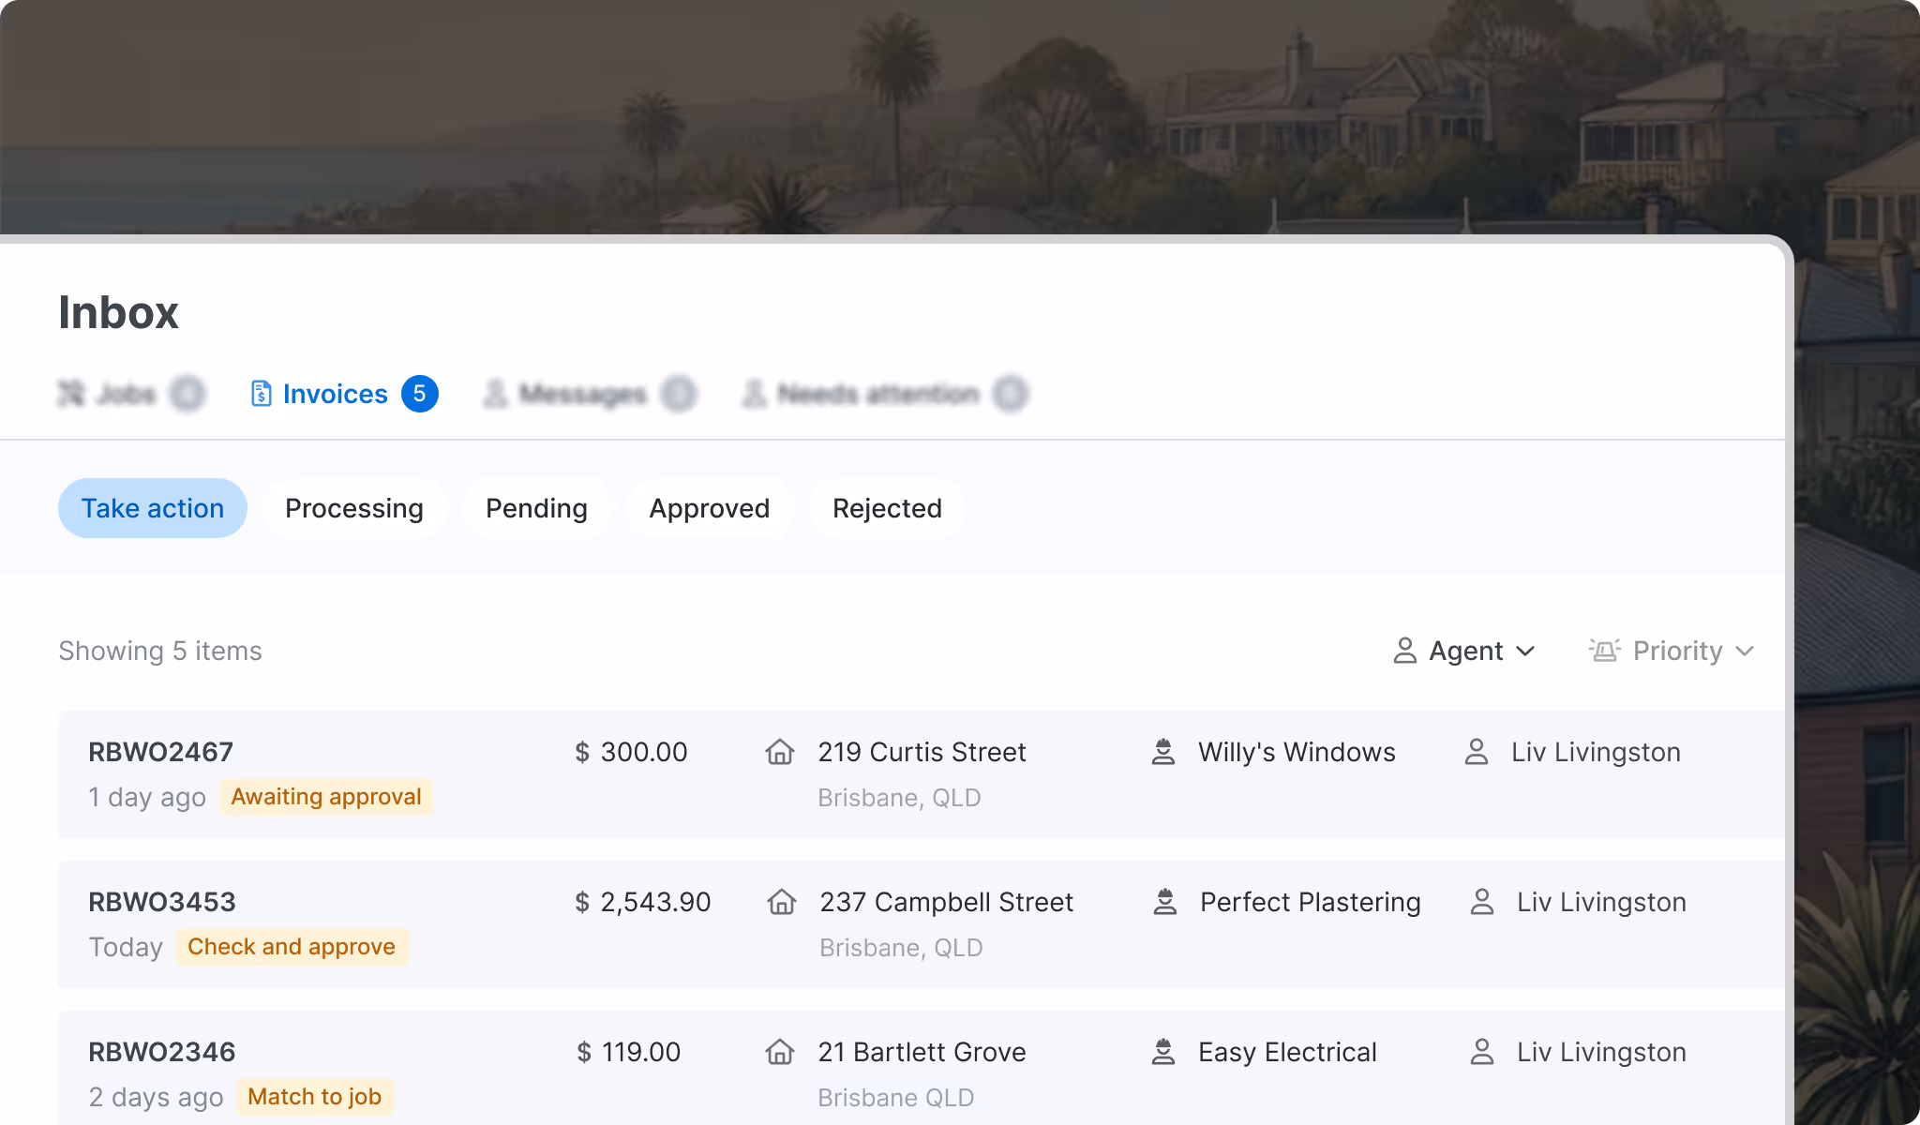Click the house icon next to 21 Bartlett Grove
Image resolution: width=1920 pixels, height=1125 pixels.
(780, 1052)
